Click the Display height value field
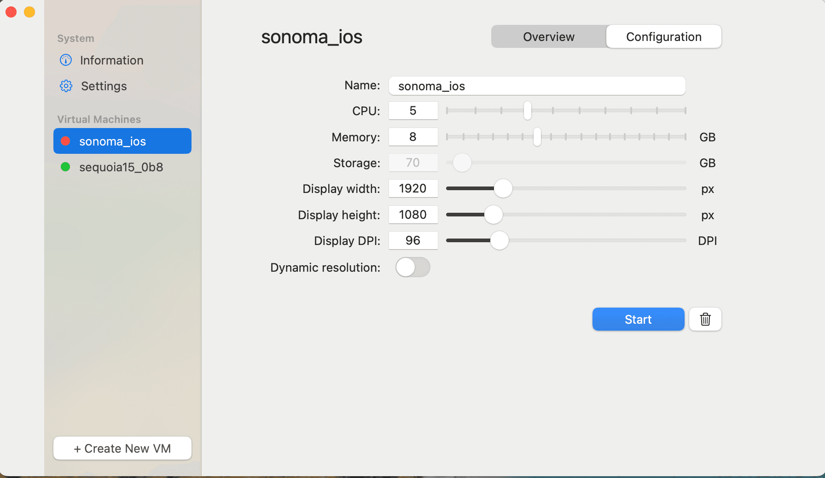This screenshot has height=478, width=825. 413,215
